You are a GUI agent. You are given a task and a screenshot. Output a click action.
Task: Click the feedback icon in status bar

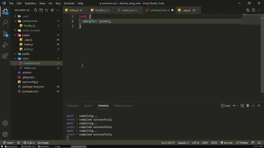coord(253,143)
